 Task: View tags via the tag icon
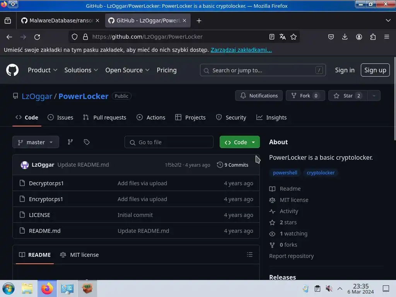87,142
